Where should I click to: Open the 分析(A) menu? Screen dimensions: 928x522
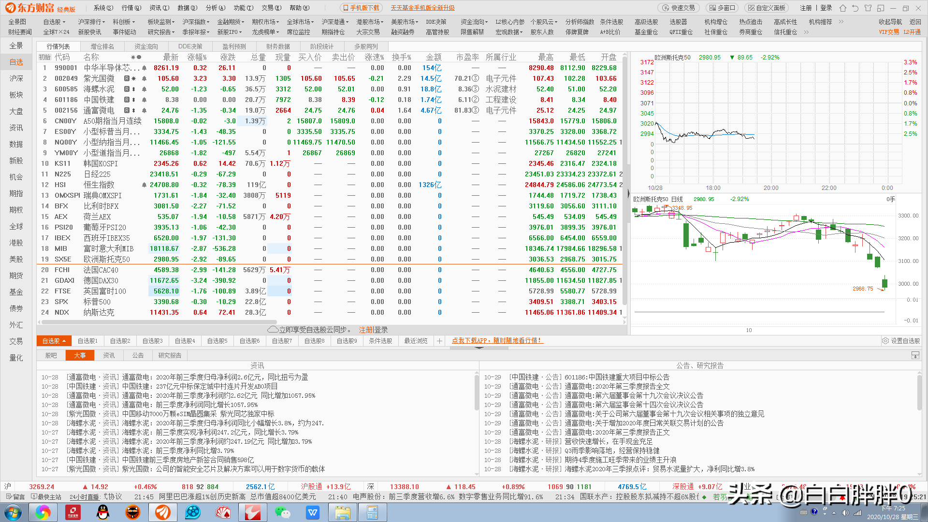[x=216, y=8]
